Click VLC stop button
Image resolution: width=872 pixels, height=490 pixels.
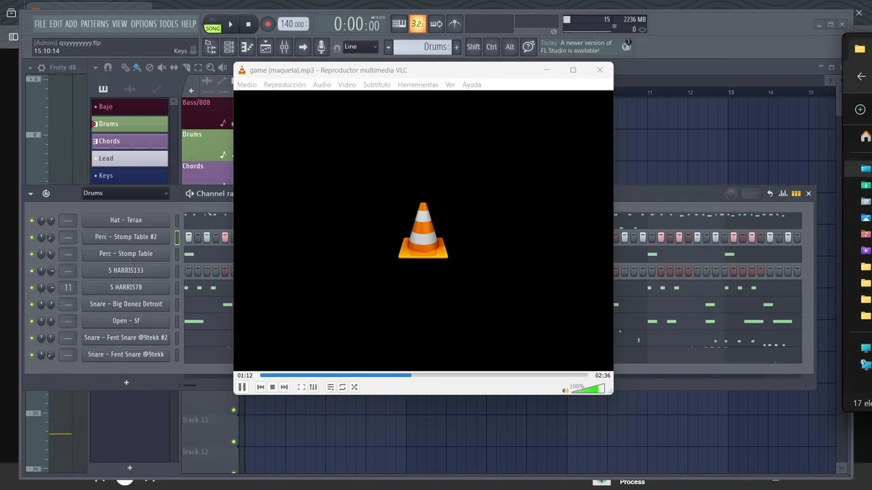pos(272,387)
